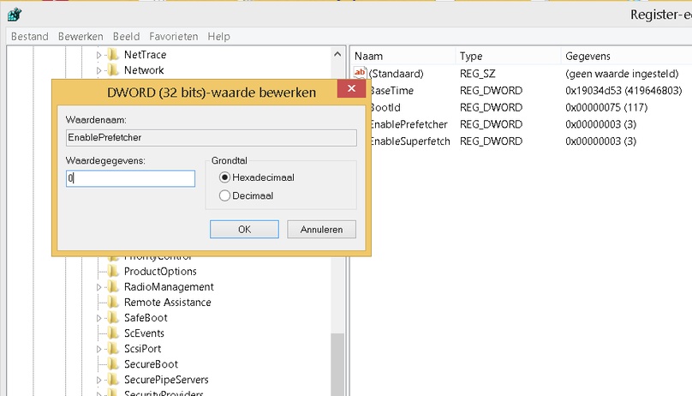Select the RadioManagement tree item
The image size is (692, 396).
pyautogui.click(x=169, y=287)
